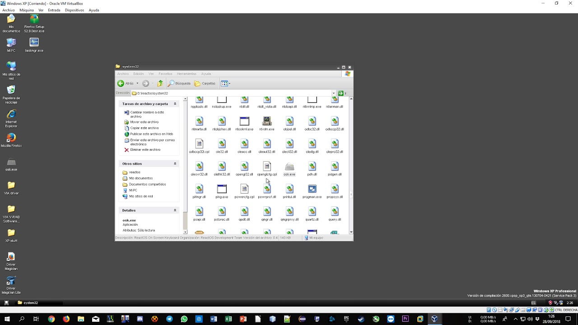The image size is (578, 325).
Task: Open the Ayuda menu in system32 window
Action: point(206,74)
